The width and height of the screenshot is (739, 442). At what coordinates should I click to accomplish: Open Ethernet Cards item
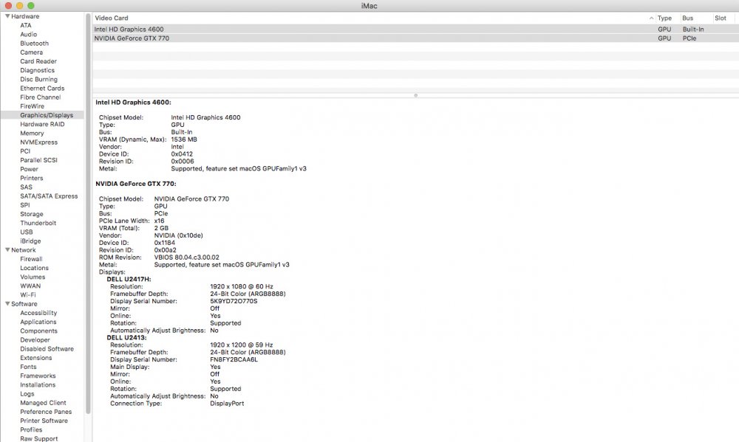(42, 88)
